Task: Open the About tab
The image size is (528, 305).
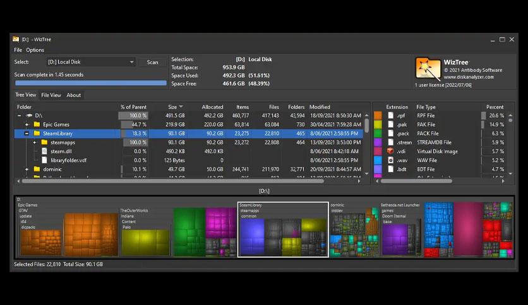Action: [x=73, y=95]
